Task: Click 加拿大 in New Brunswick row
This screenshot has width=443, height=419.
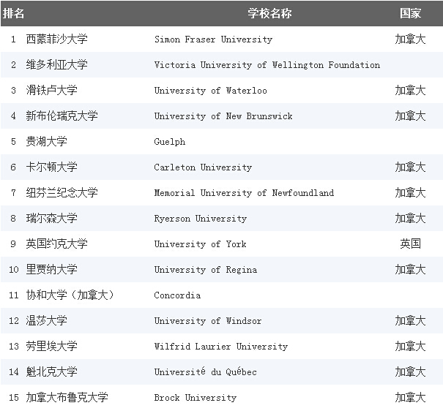Action: [410, 116]
